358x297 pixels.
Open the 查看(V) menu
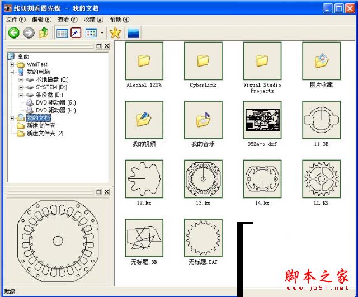(x=68, y=20)
